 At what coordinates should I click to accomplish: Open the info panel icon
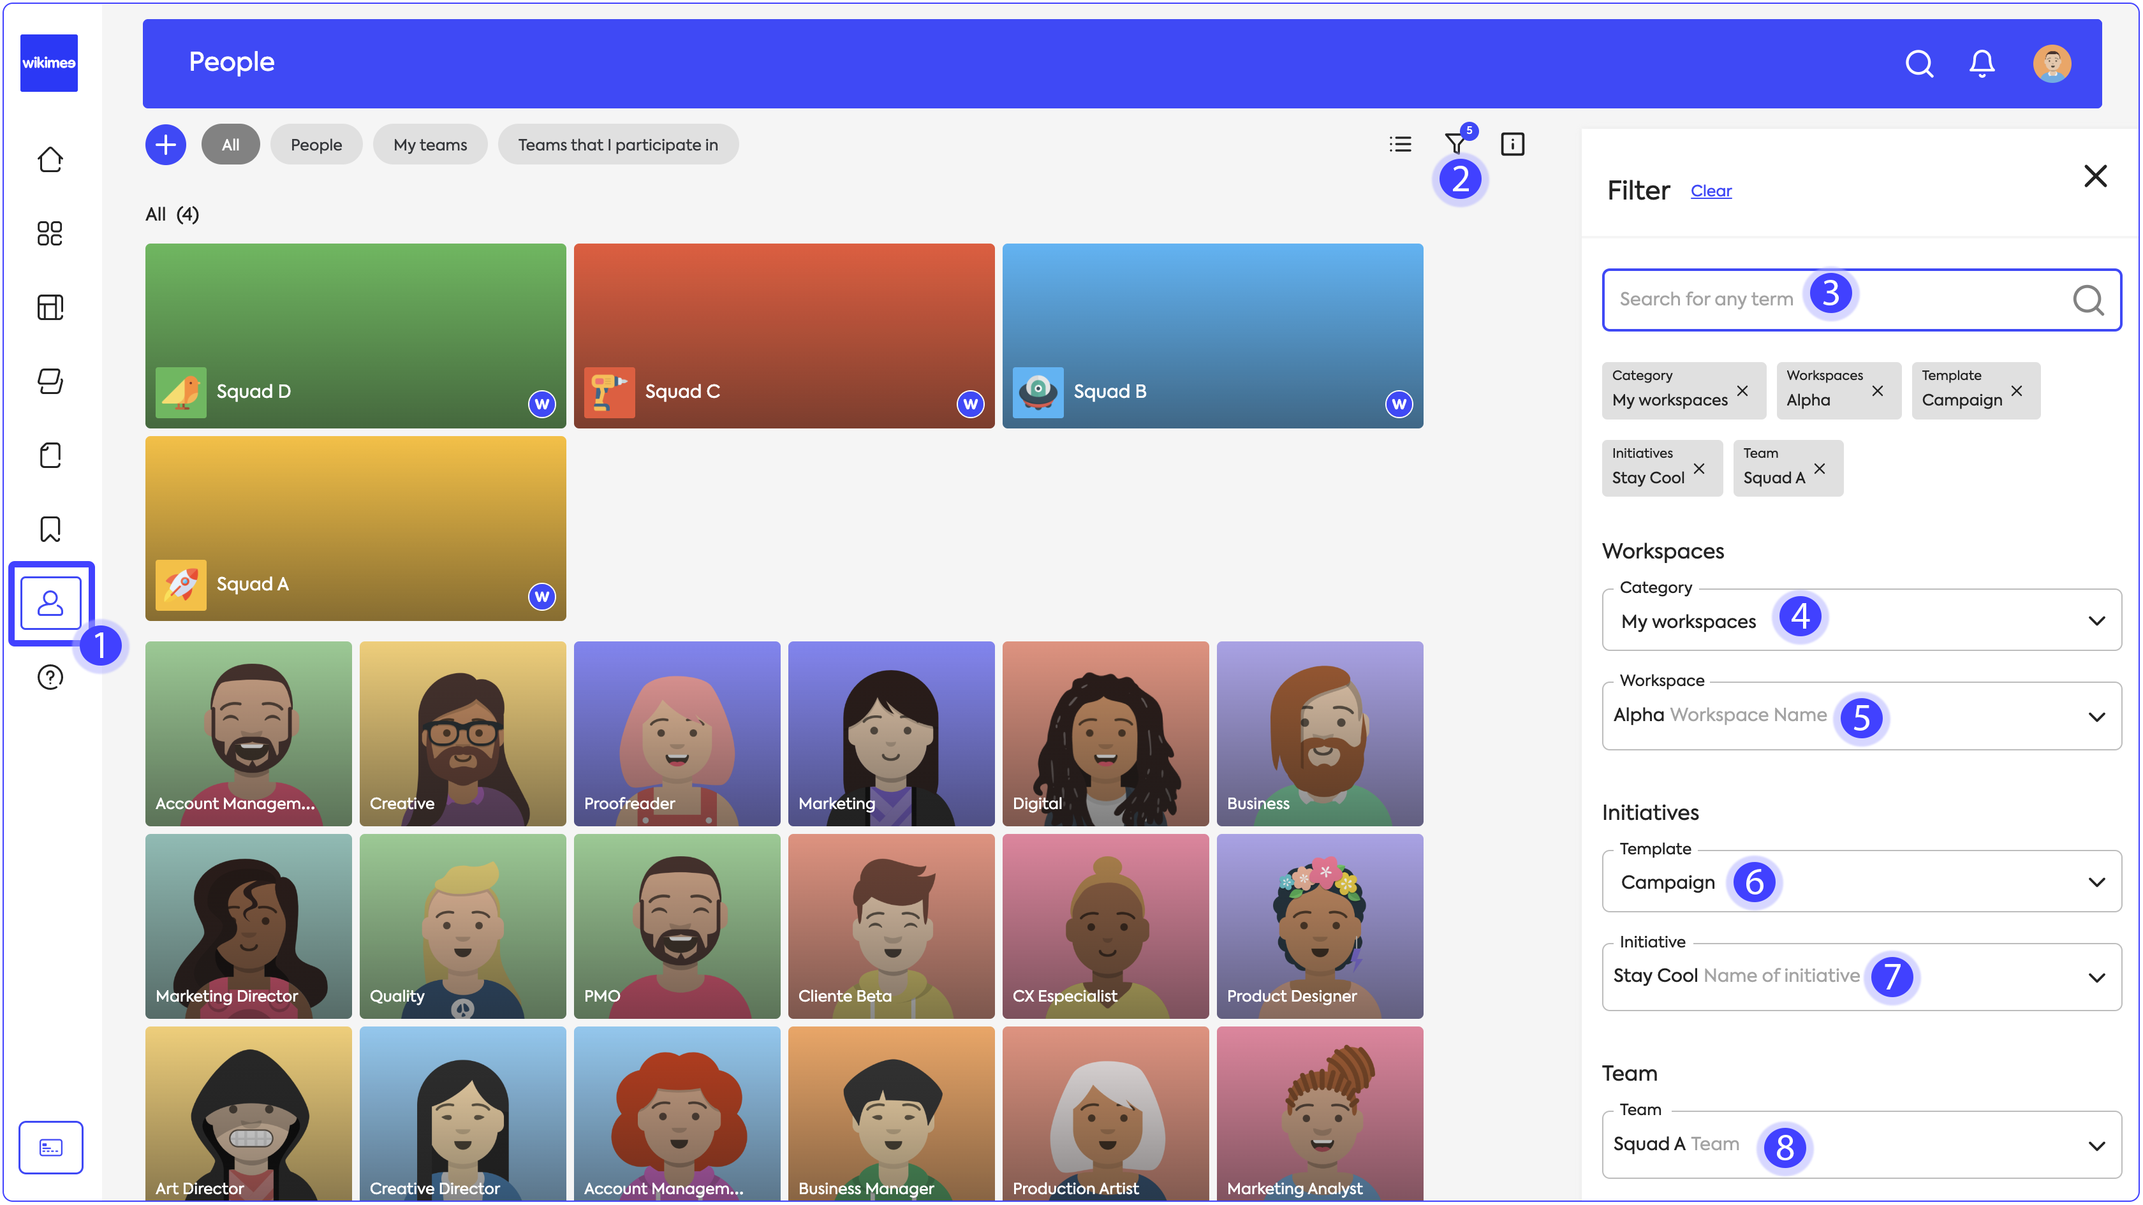point(1512,145)
